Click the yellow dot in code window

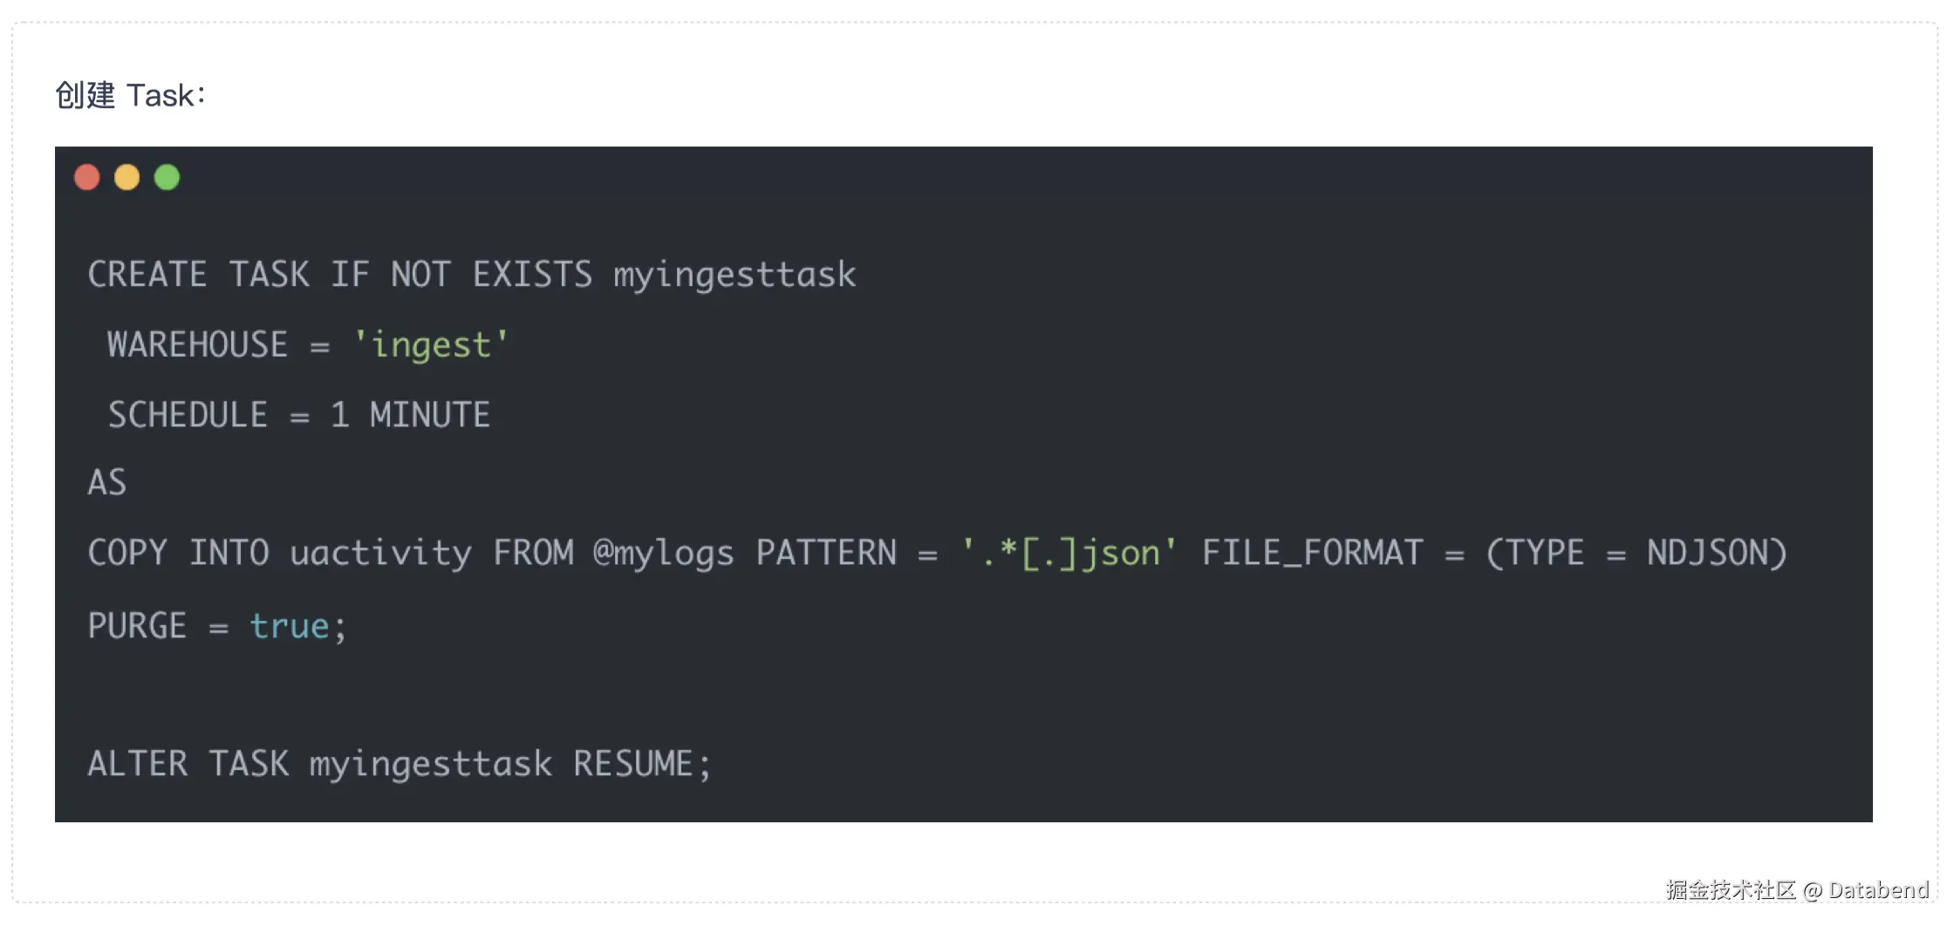pos(127,178)
